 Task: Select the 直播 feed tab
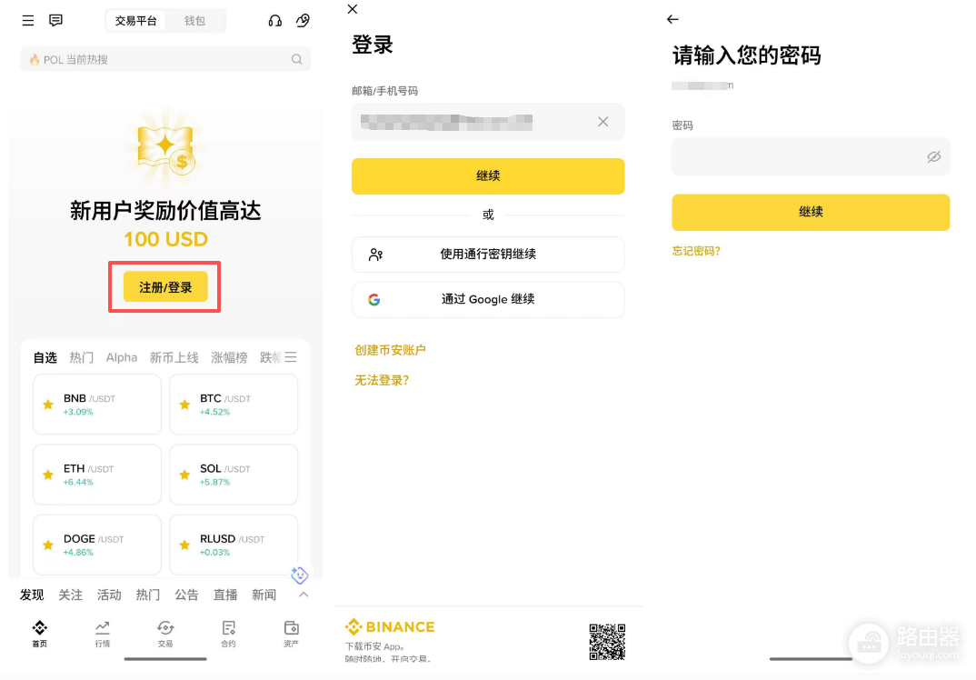(225, 595)
